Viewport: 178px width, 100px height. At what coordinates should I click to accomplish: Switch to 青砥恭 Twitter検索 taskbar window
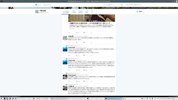pyautogui.click(x=41, y=99)
